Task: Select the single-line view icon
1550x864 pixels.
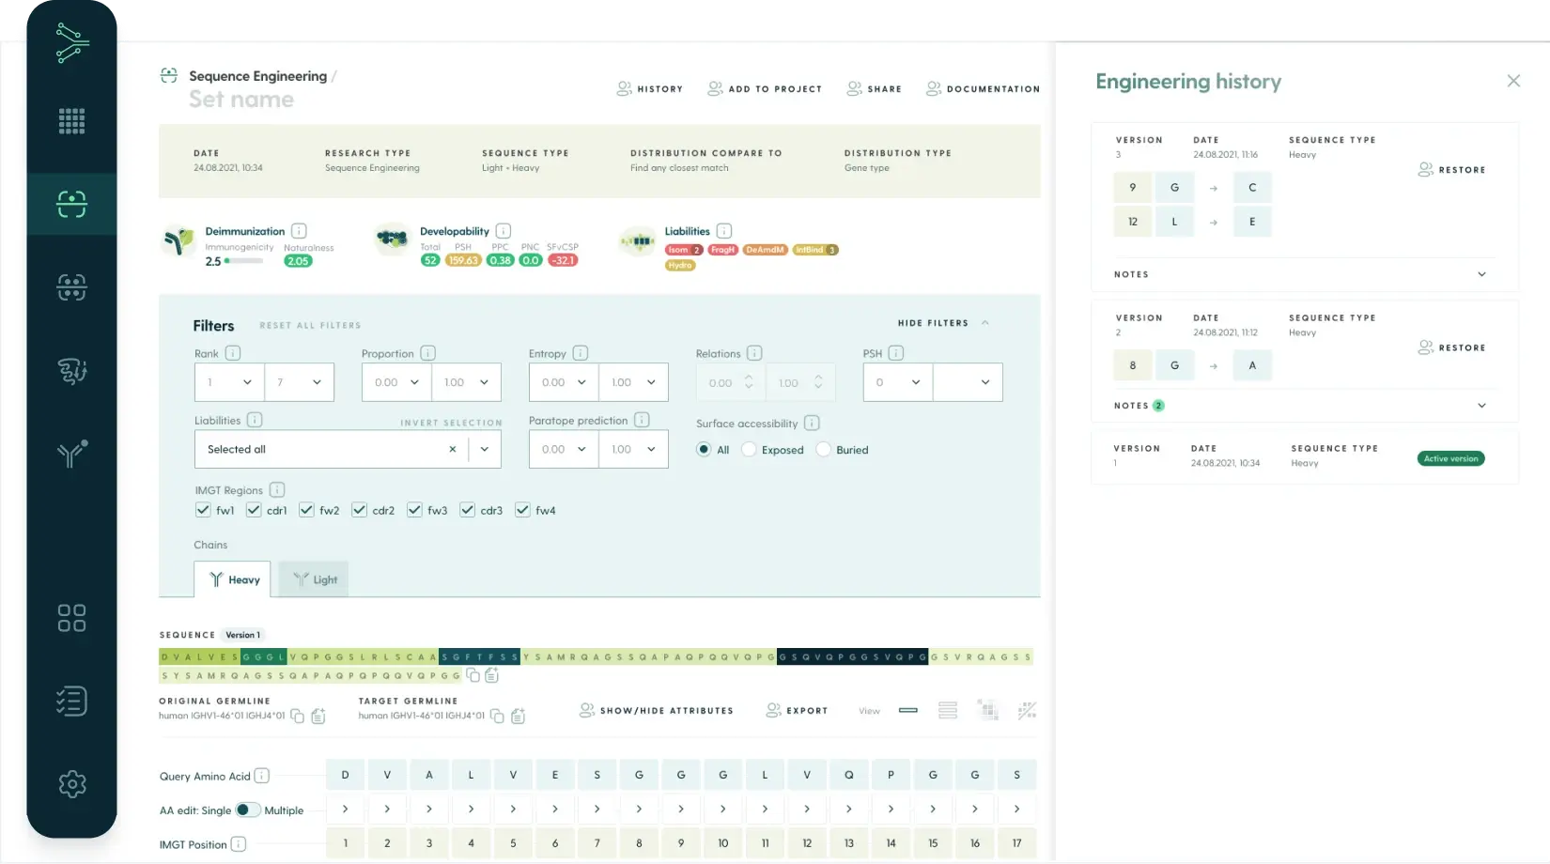Action: click(907, 711)
